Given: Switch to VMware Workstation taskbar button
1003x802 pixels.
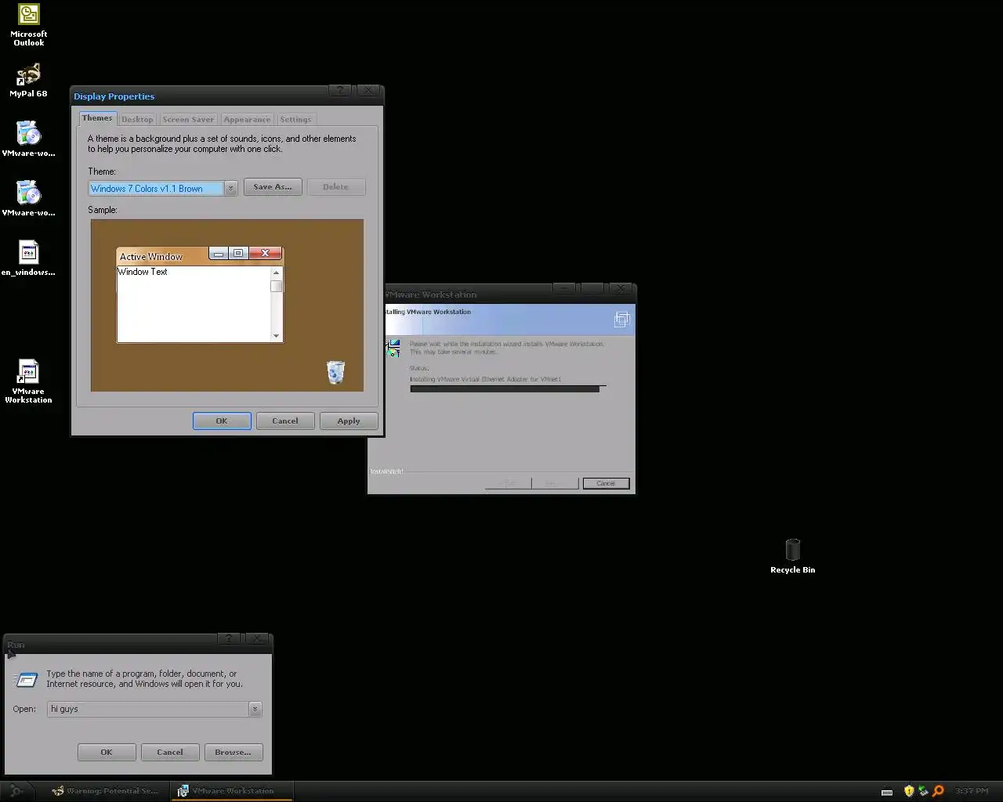Looking at the screenshot, I should (x=232, y=791).
